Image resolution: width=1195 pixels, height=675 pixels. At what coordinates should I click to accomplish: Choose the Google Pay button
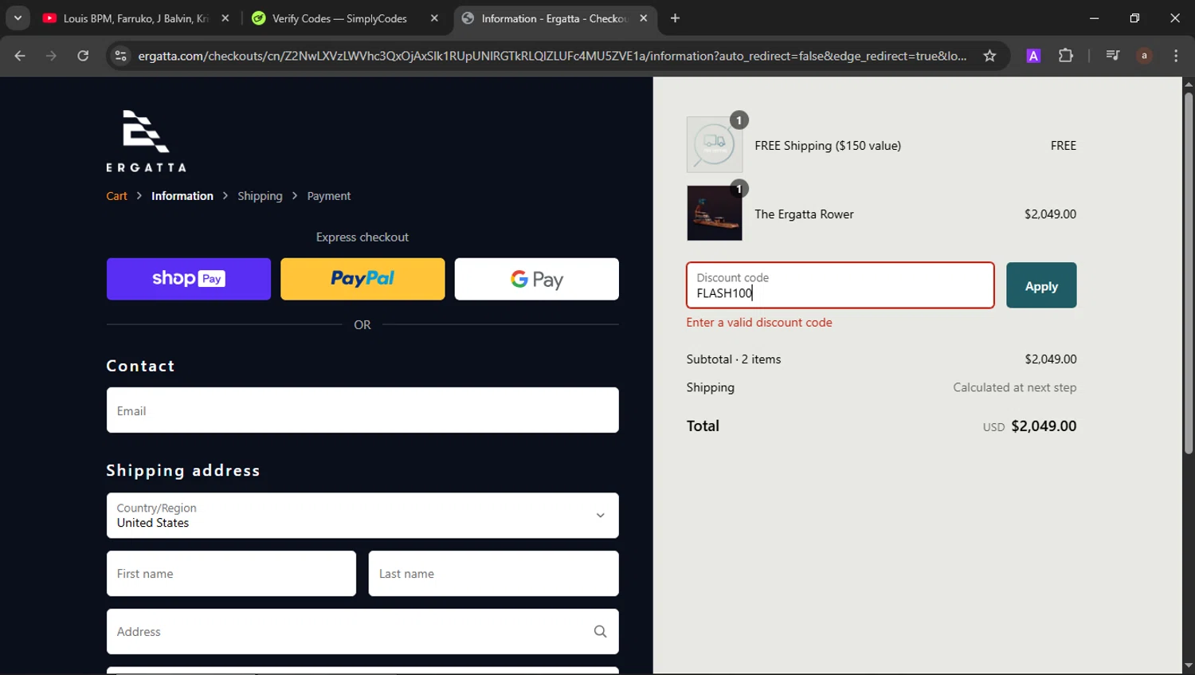click(x=536, y=279)
